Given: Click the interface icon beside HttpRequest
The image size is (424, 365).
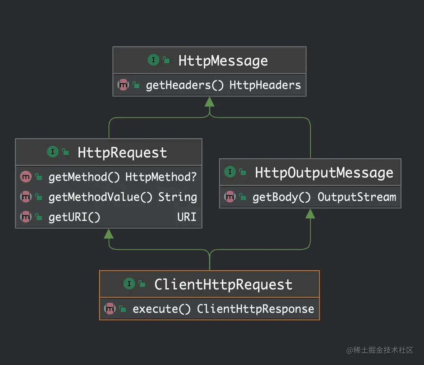Looking at the screenshot, I should click(53, 152).
